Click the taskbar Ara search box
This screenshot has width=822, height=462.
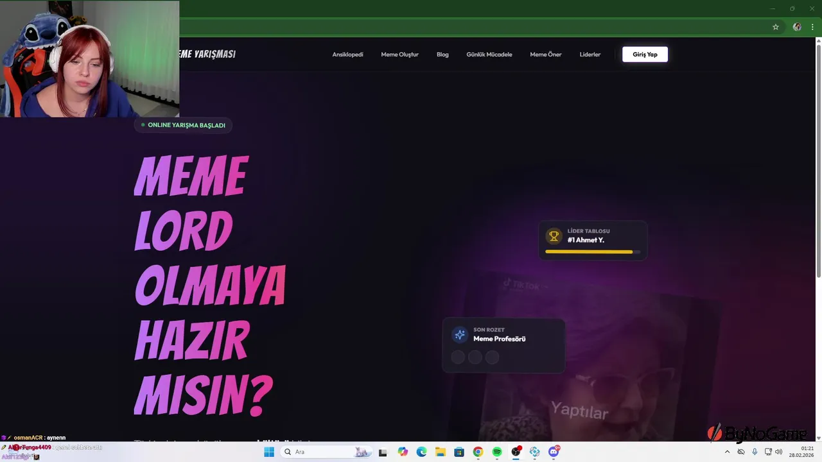326,452
